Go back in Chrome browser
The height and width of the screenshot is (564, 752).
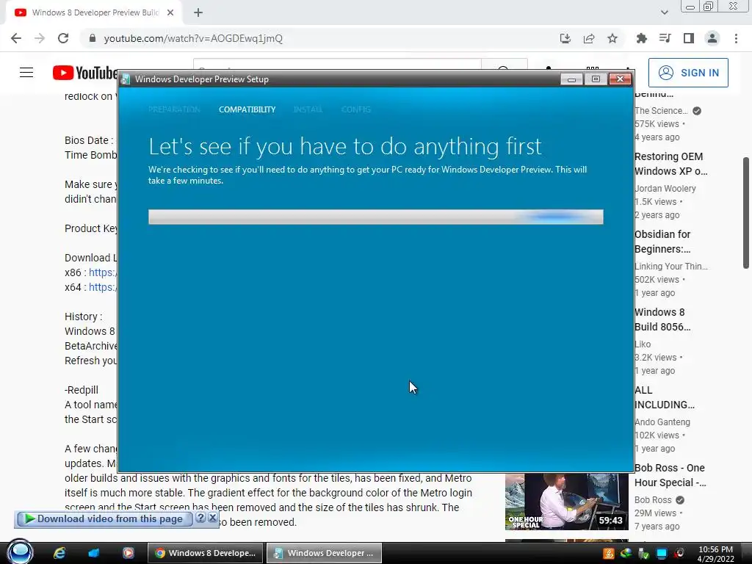coord(16,38)
